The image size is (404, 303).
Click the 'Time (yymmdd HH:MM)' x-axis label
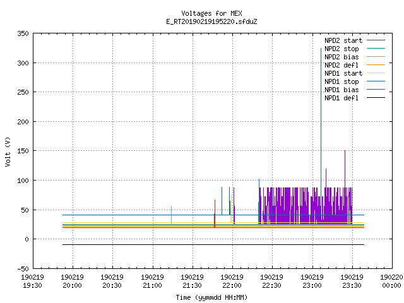[x=211, y=297]
